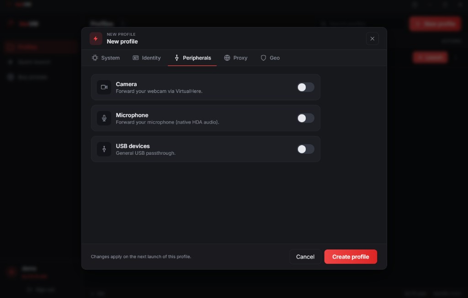Open the Geo tab
This screenshot has width=468, height=298.
coord(270,58)
